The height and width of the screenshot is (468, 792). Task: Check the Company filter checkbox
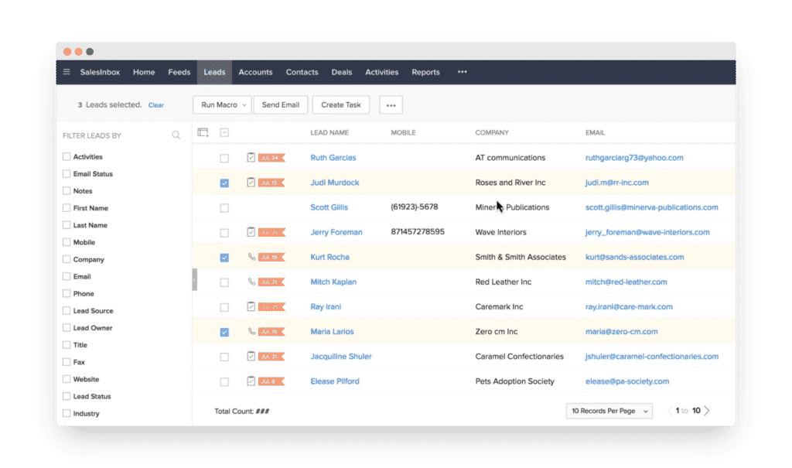coord(66,259)
